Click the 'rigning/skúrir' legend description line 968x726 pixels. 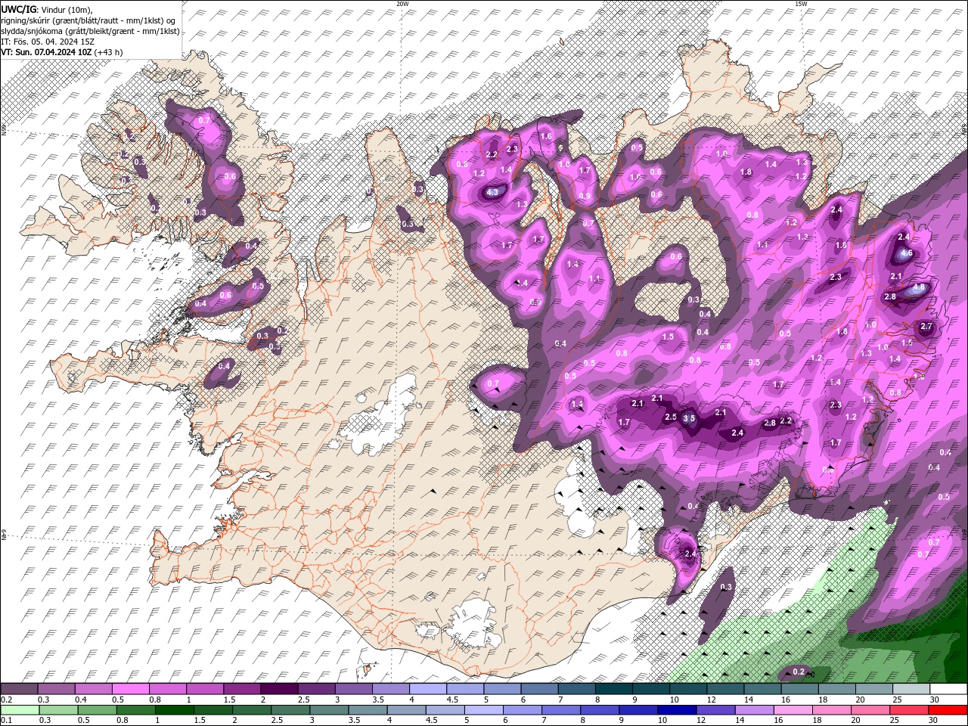coord(88,20)
